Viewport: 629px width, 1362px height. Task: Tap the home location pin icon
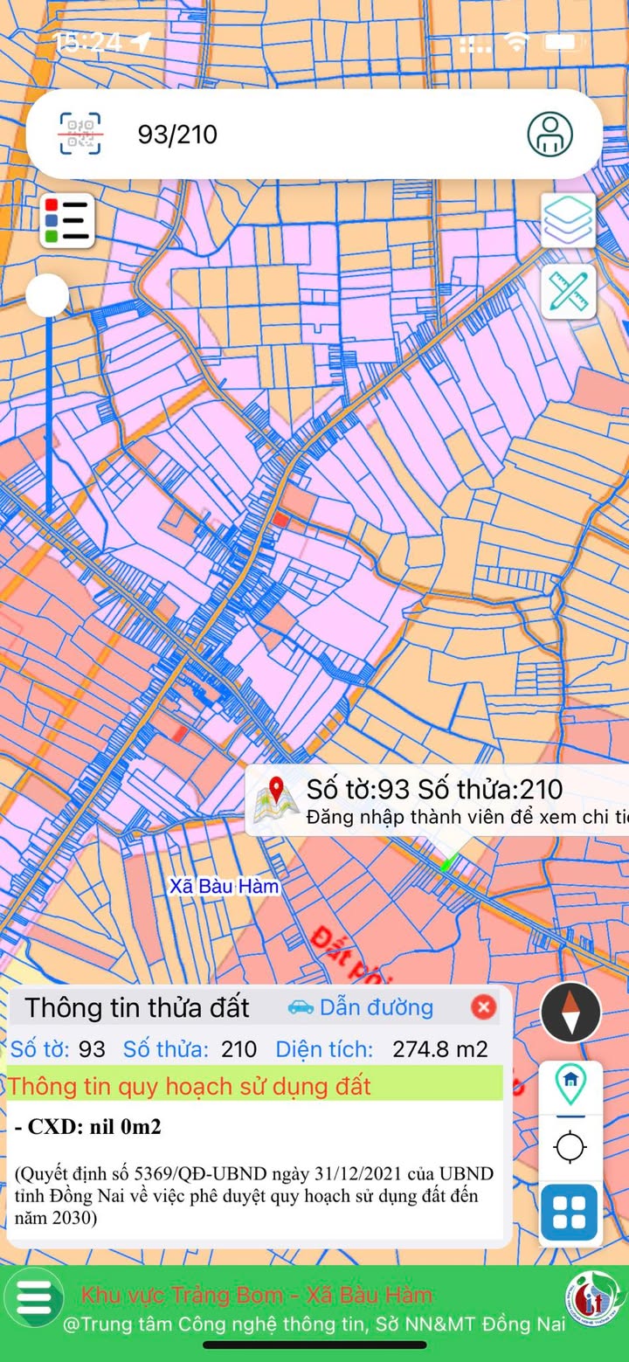tap(570, 1082)
